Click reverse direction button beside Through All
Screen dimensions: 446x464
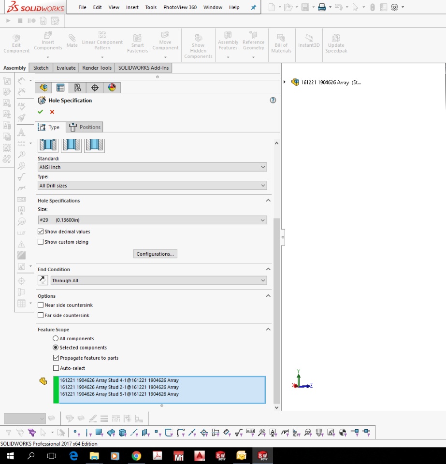(x=43, y=280)
